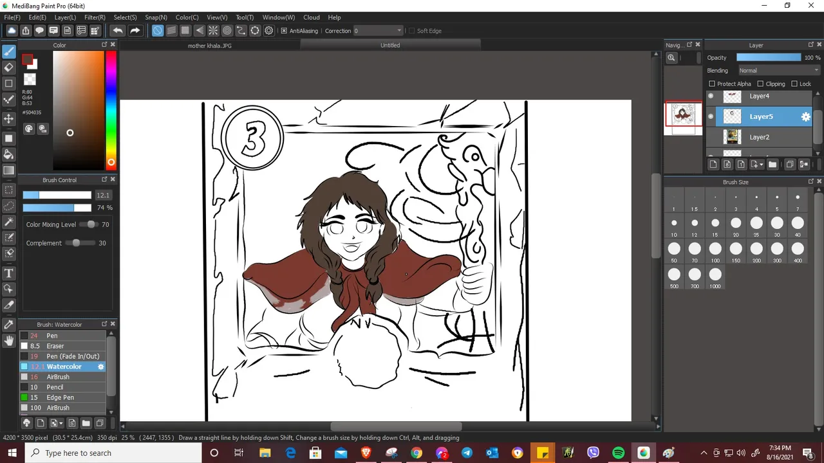Select the Eyedropper tool

click(9, 325)
